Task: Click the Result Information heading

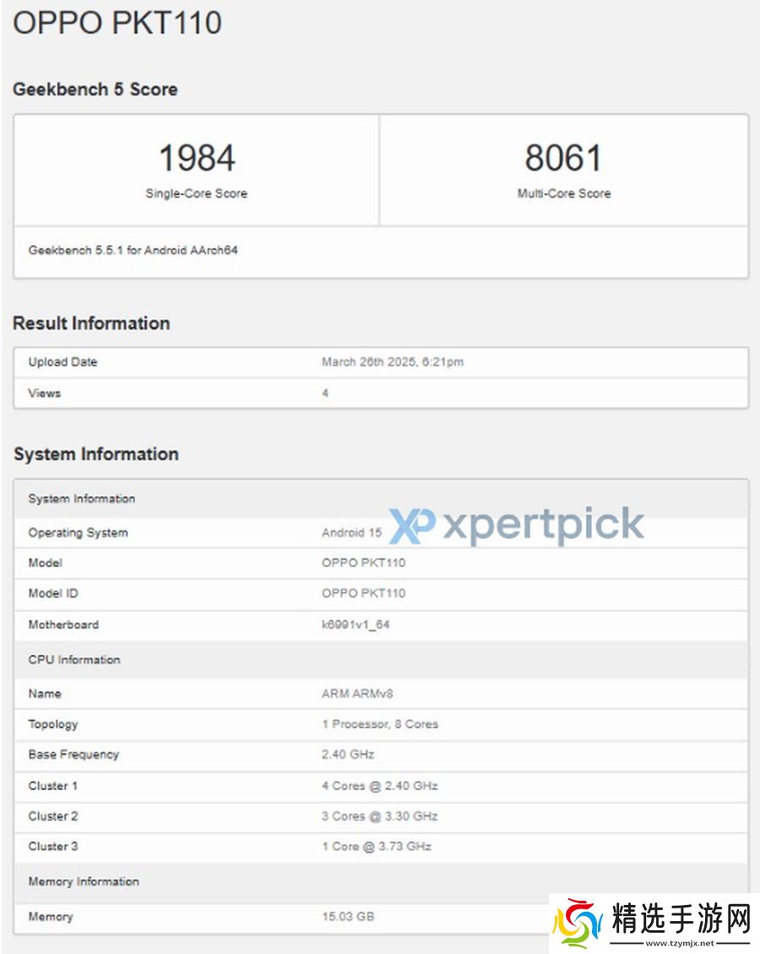Action: point(91,324)
